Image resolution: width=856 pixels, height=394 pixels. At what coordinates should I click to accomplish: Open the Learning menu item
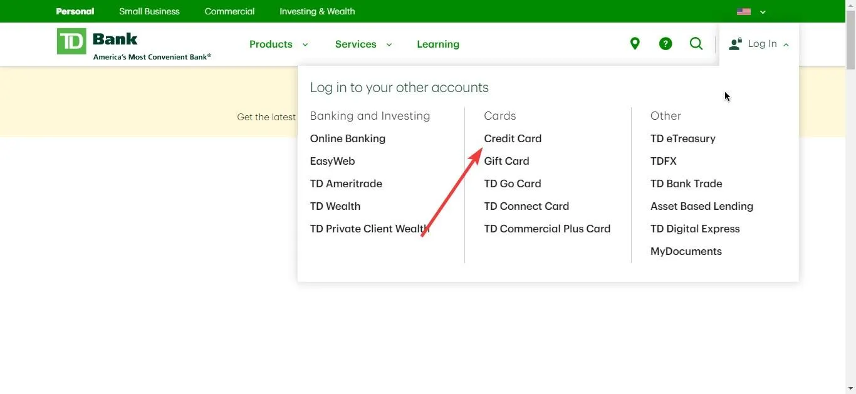click(x=438, y=44)
